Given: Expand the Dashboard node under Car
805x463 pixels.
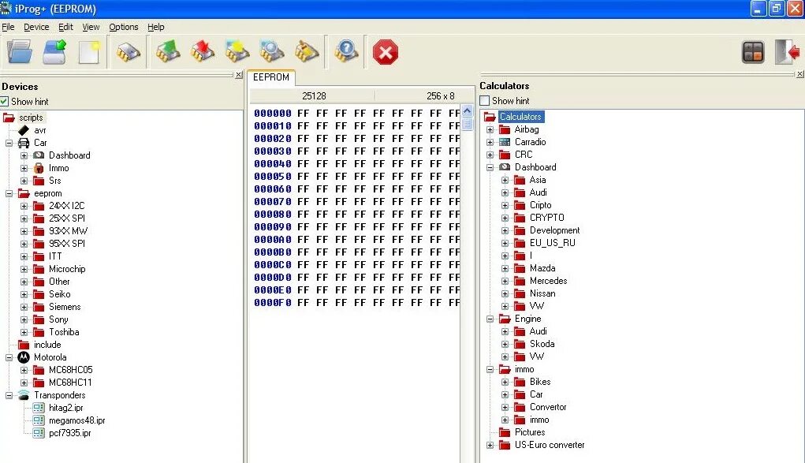Looking at the screenshot, I should [24, 155].
